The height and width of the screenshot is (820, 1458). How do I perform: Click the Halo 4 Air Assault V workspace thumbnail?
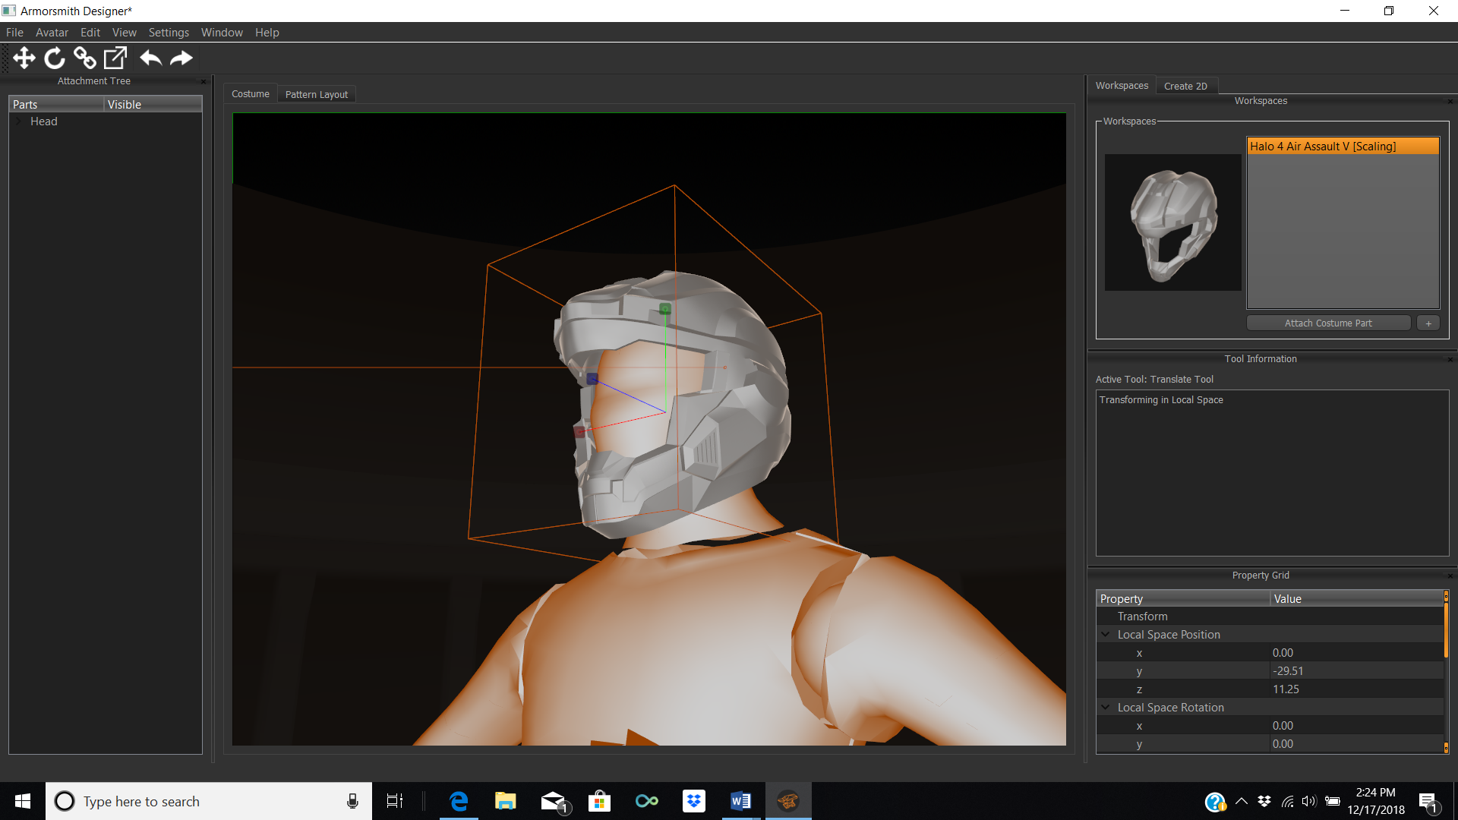coord(1172,222)
